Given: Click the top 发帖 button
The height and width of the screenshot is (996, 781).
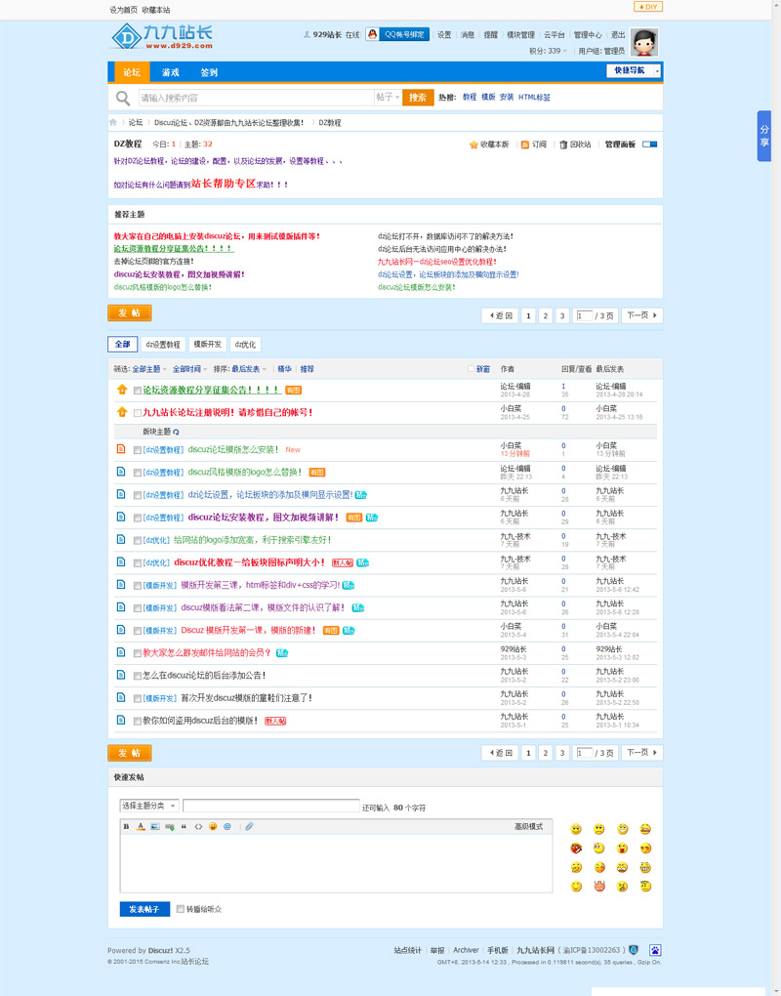Looking at the screenshot, I should point(130,313).
